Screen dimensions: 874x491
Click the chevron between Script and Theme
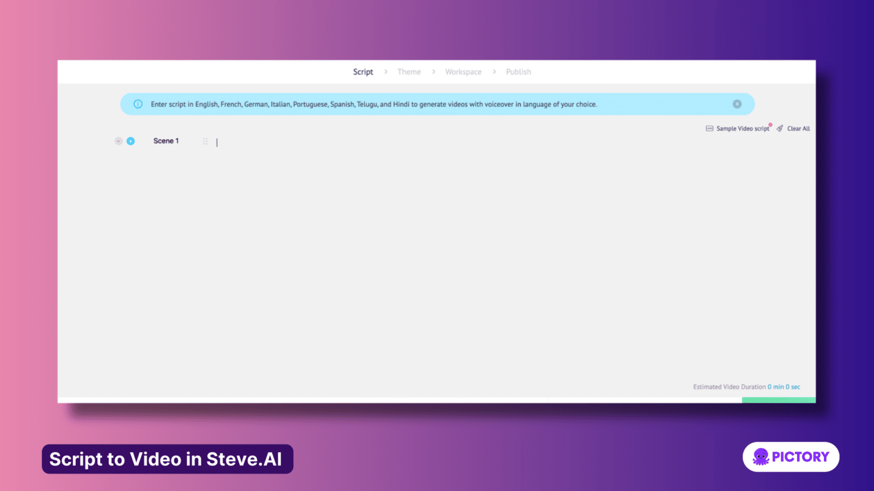click(386, 72)
